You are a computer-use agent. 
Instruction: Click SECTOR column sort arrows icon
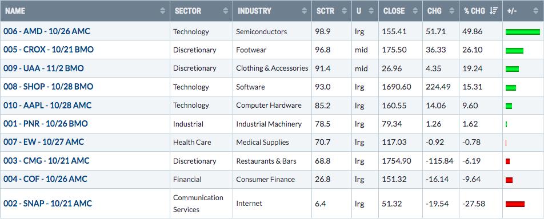(226, 11)
